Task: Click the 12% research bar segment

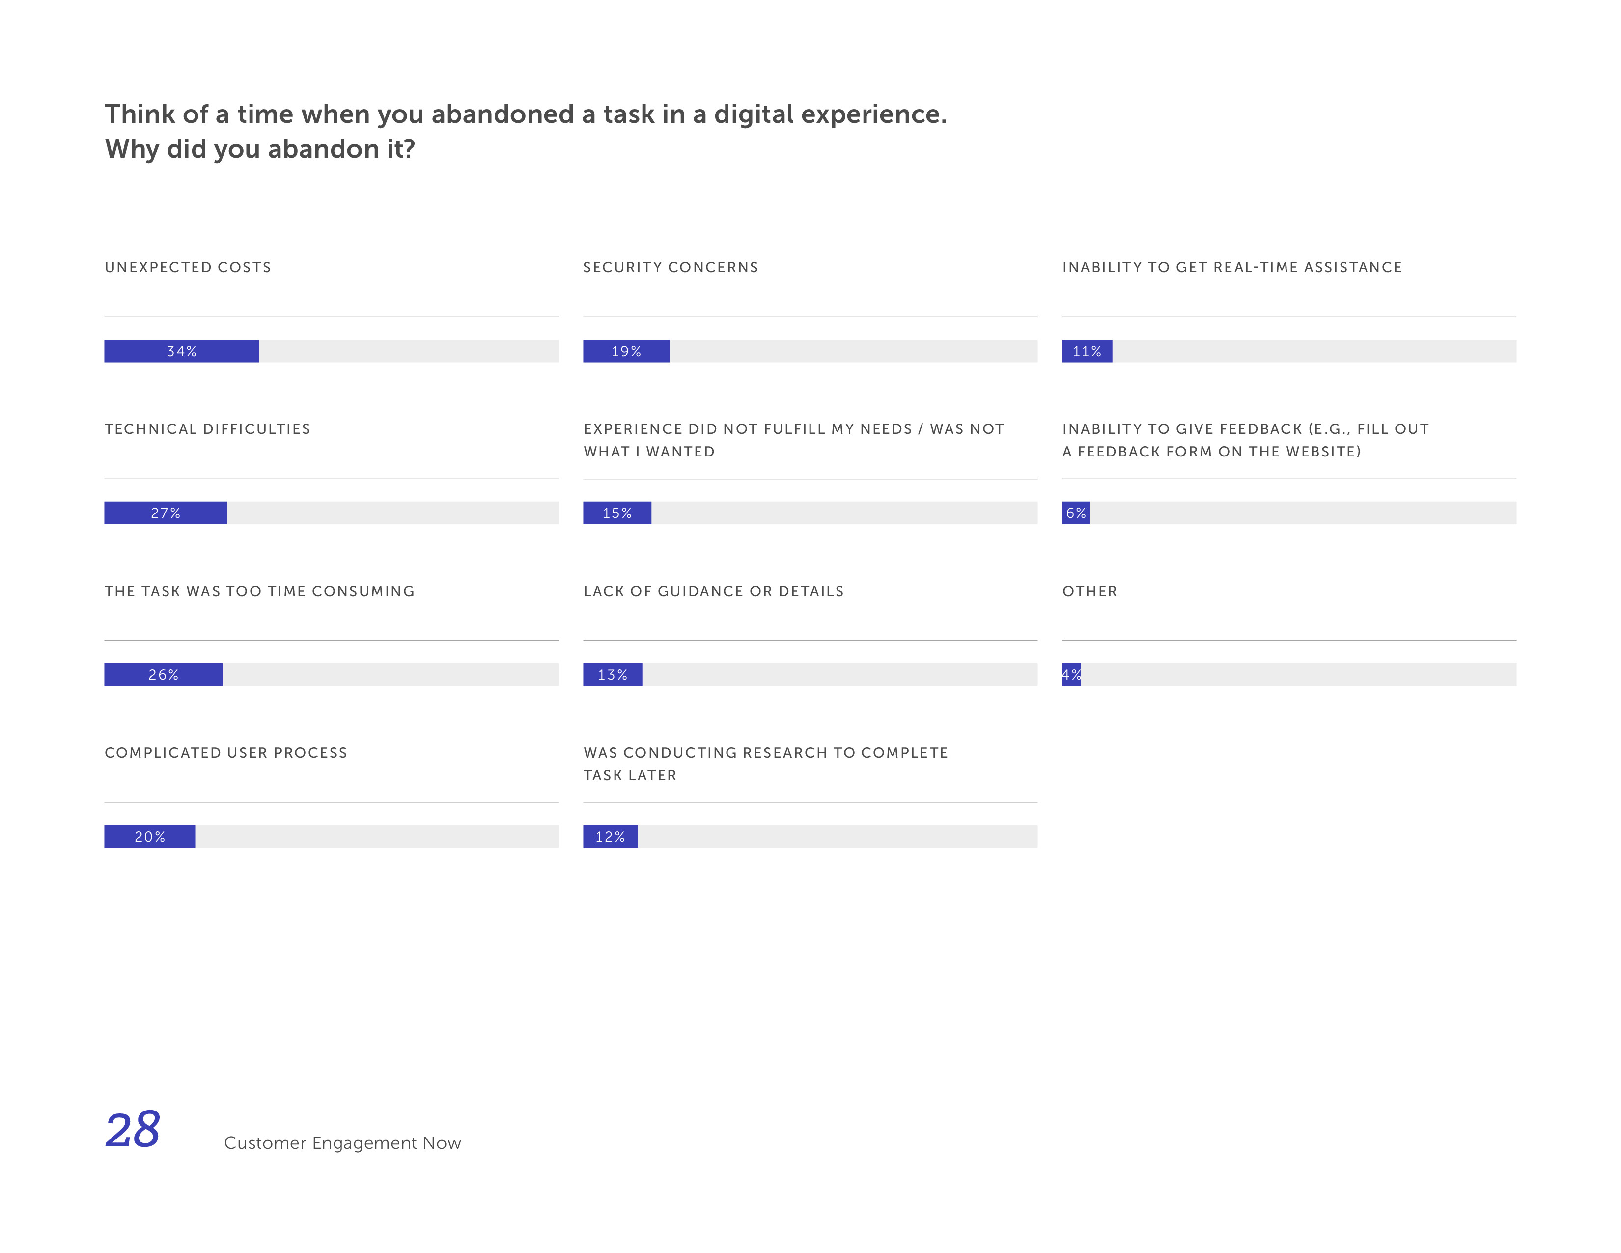Action: 610,837
